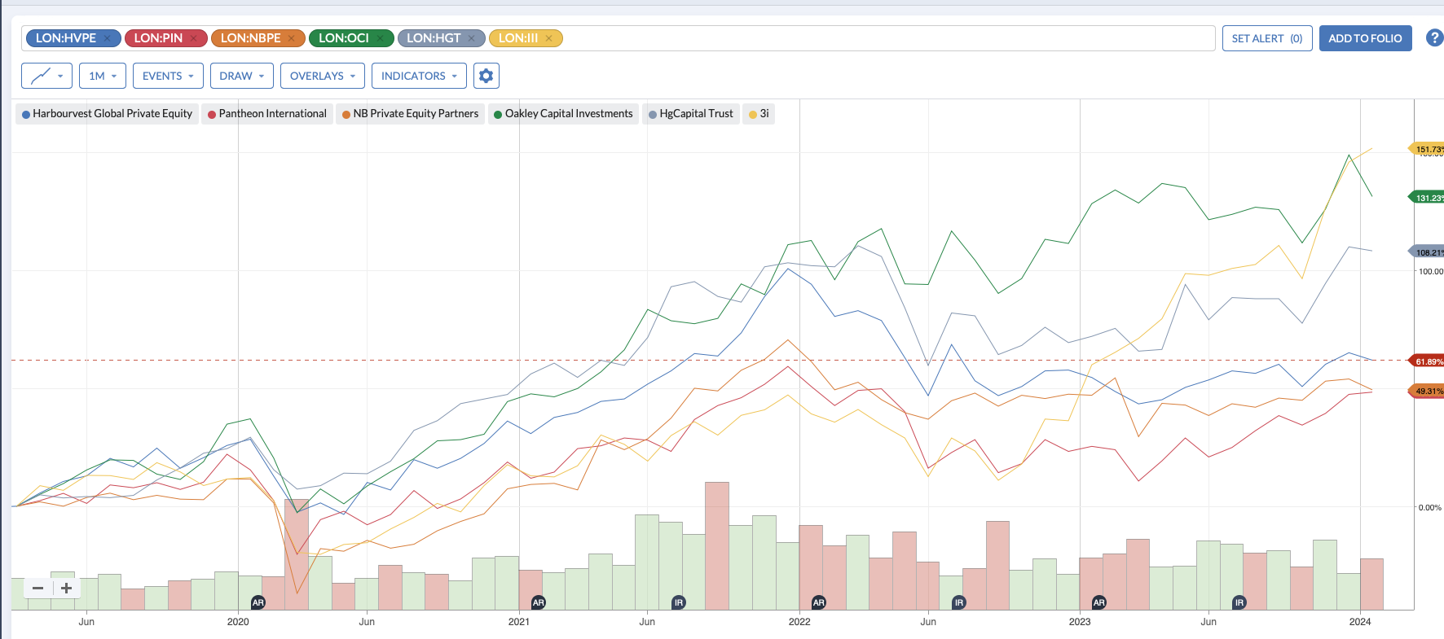The image size is (1444, 639).
Task: Click 131.23% green price label
Action: click(x=1428, y=198)
